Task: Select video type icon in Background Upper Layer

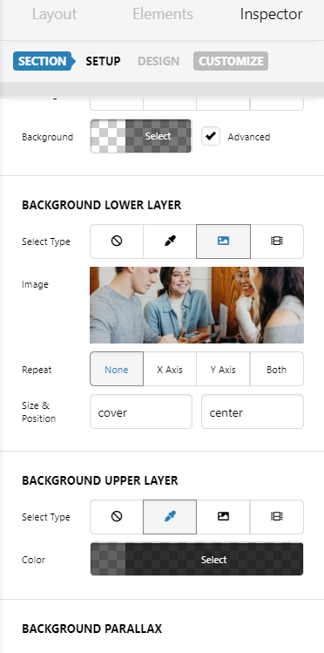Action: pos(277,517)
